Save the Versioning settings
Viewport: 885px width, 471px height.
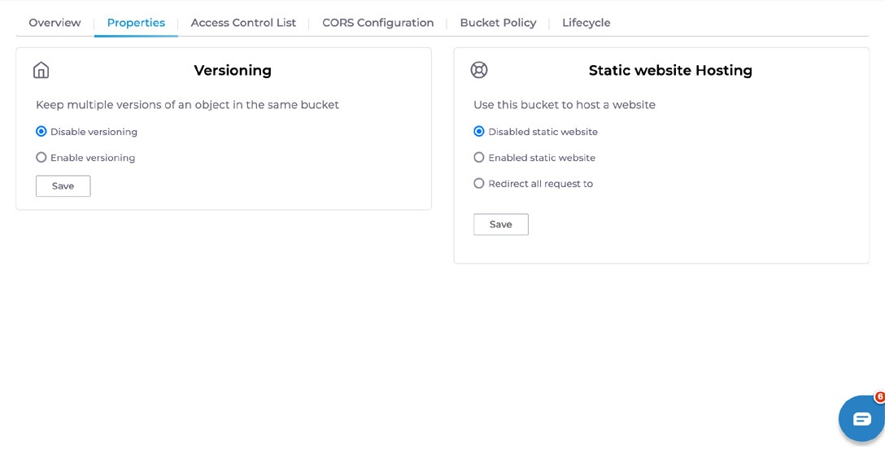tap(63, 186)
